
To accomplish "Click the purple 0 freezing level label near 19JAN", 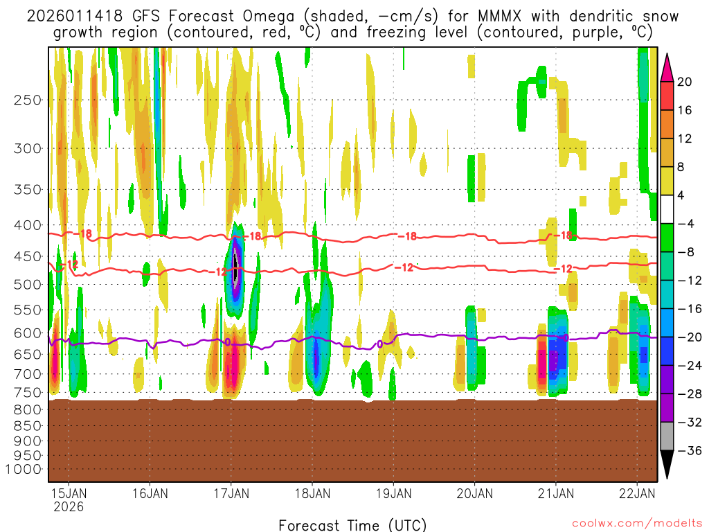I will tap(379, 344).
